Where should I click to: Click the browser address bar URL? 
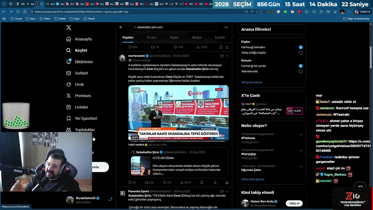81,12
